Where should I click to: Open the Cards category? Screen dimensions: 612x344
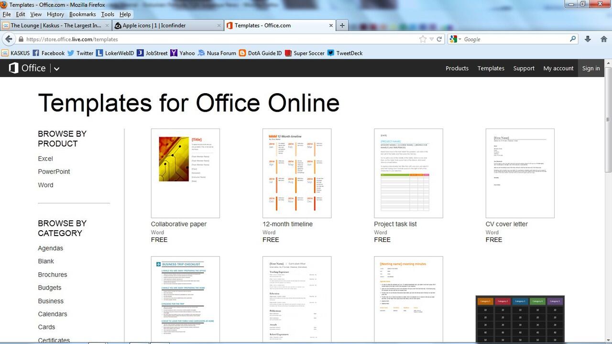pyautogui.click(x=46, y=327)
